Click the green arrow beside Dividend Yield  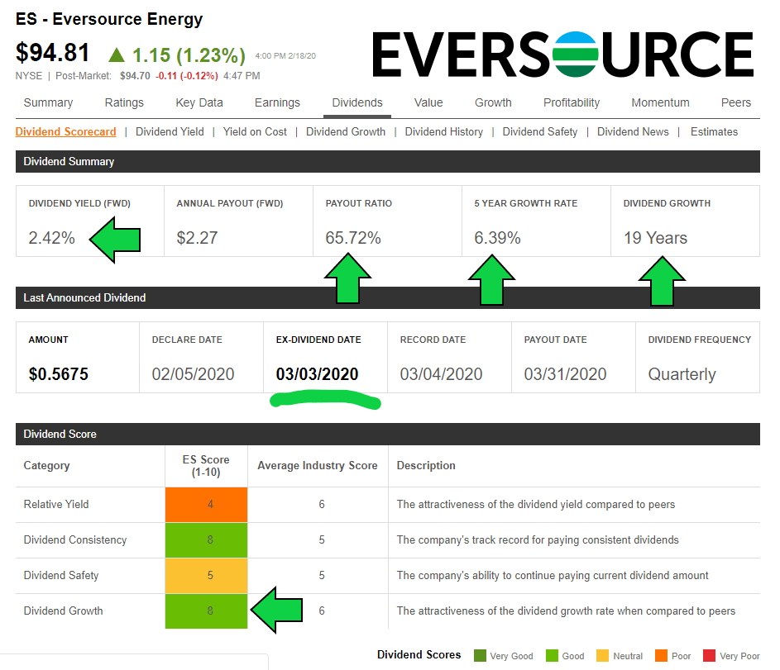114,240
